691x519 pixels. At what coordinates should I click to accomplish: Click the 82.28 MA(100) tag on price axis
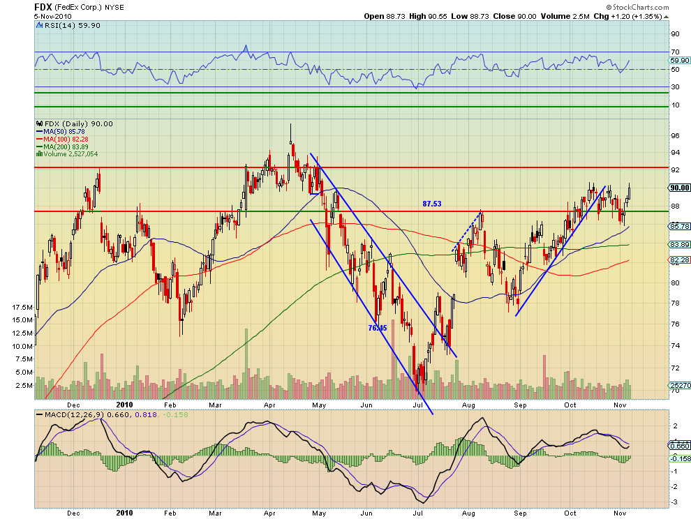pos(679,260)
